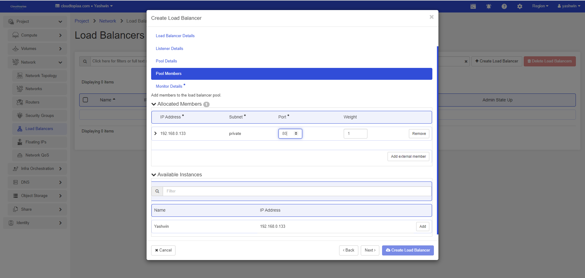Click the search magnifier in Available Instances

point(157,191)
